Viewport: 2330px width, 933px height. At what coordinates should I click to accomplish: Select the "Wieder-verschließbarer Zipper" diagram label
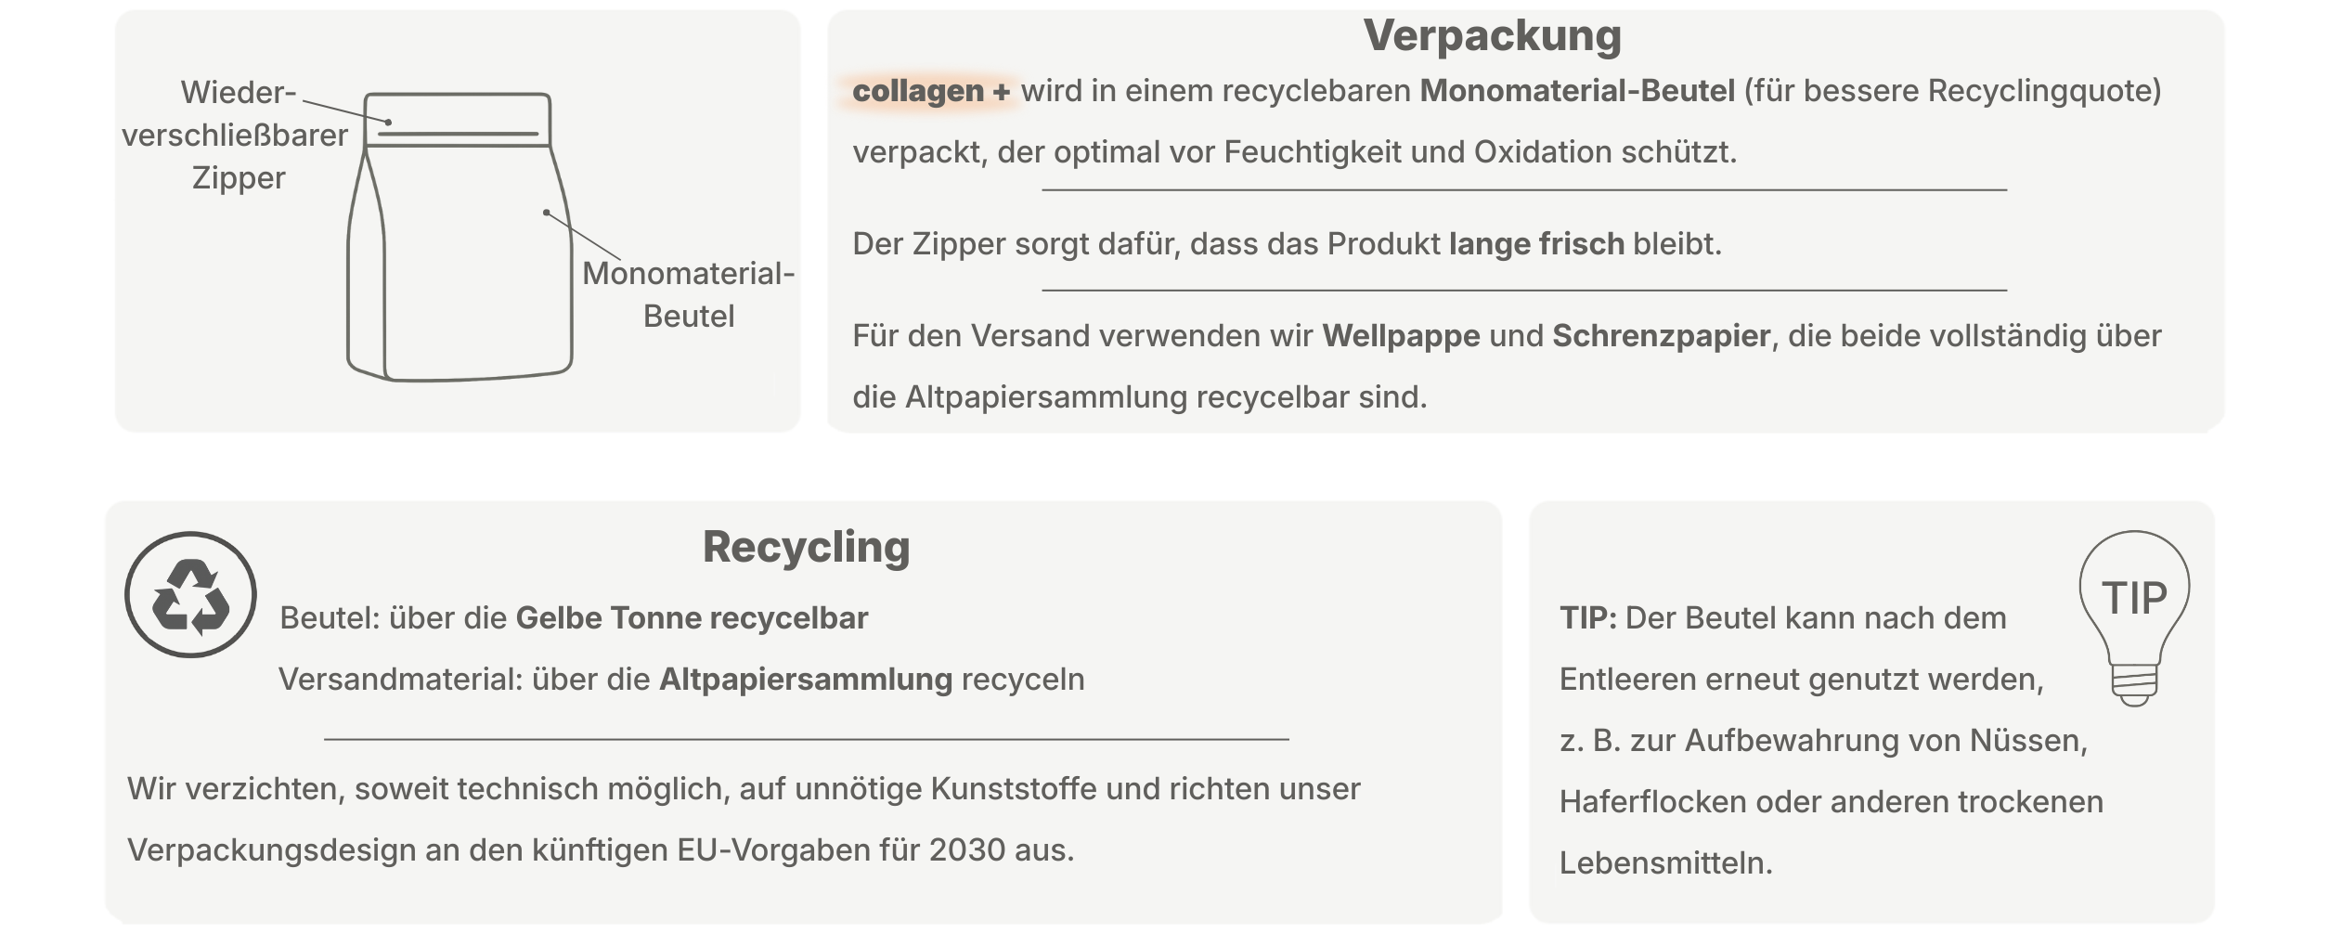[x=236, y=136]
